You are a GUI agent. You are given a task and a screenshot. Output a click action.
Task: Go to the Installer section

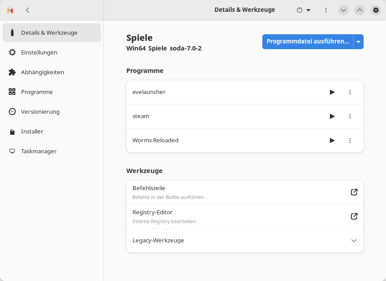click(x=32, y=131)
